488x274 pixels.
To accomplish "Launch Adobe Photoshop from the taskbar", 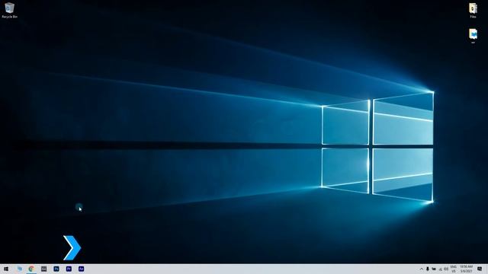I will point(56,269).
